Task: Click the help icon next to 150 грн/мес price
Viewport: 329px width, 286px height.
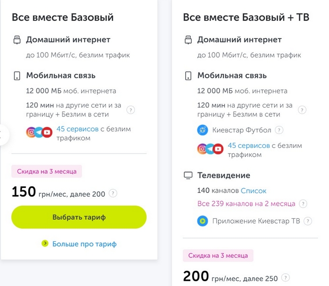Action: coord(113,193)
